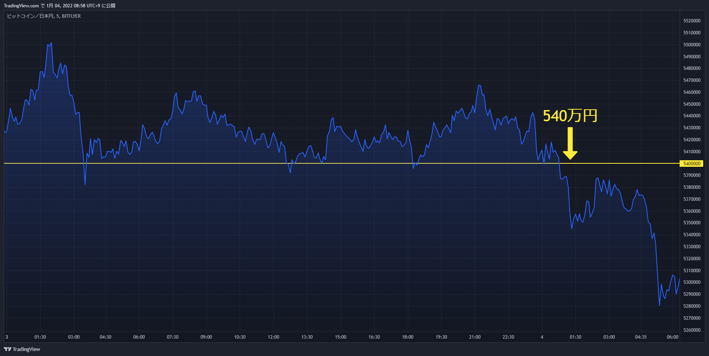
Task: Click the yellow 5400000 price line label
Action: [x=692, y=164]
